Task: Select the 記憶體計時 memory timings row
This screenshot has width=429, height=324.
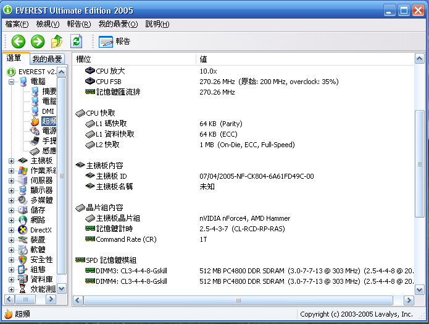Action: tap(243, 229)
